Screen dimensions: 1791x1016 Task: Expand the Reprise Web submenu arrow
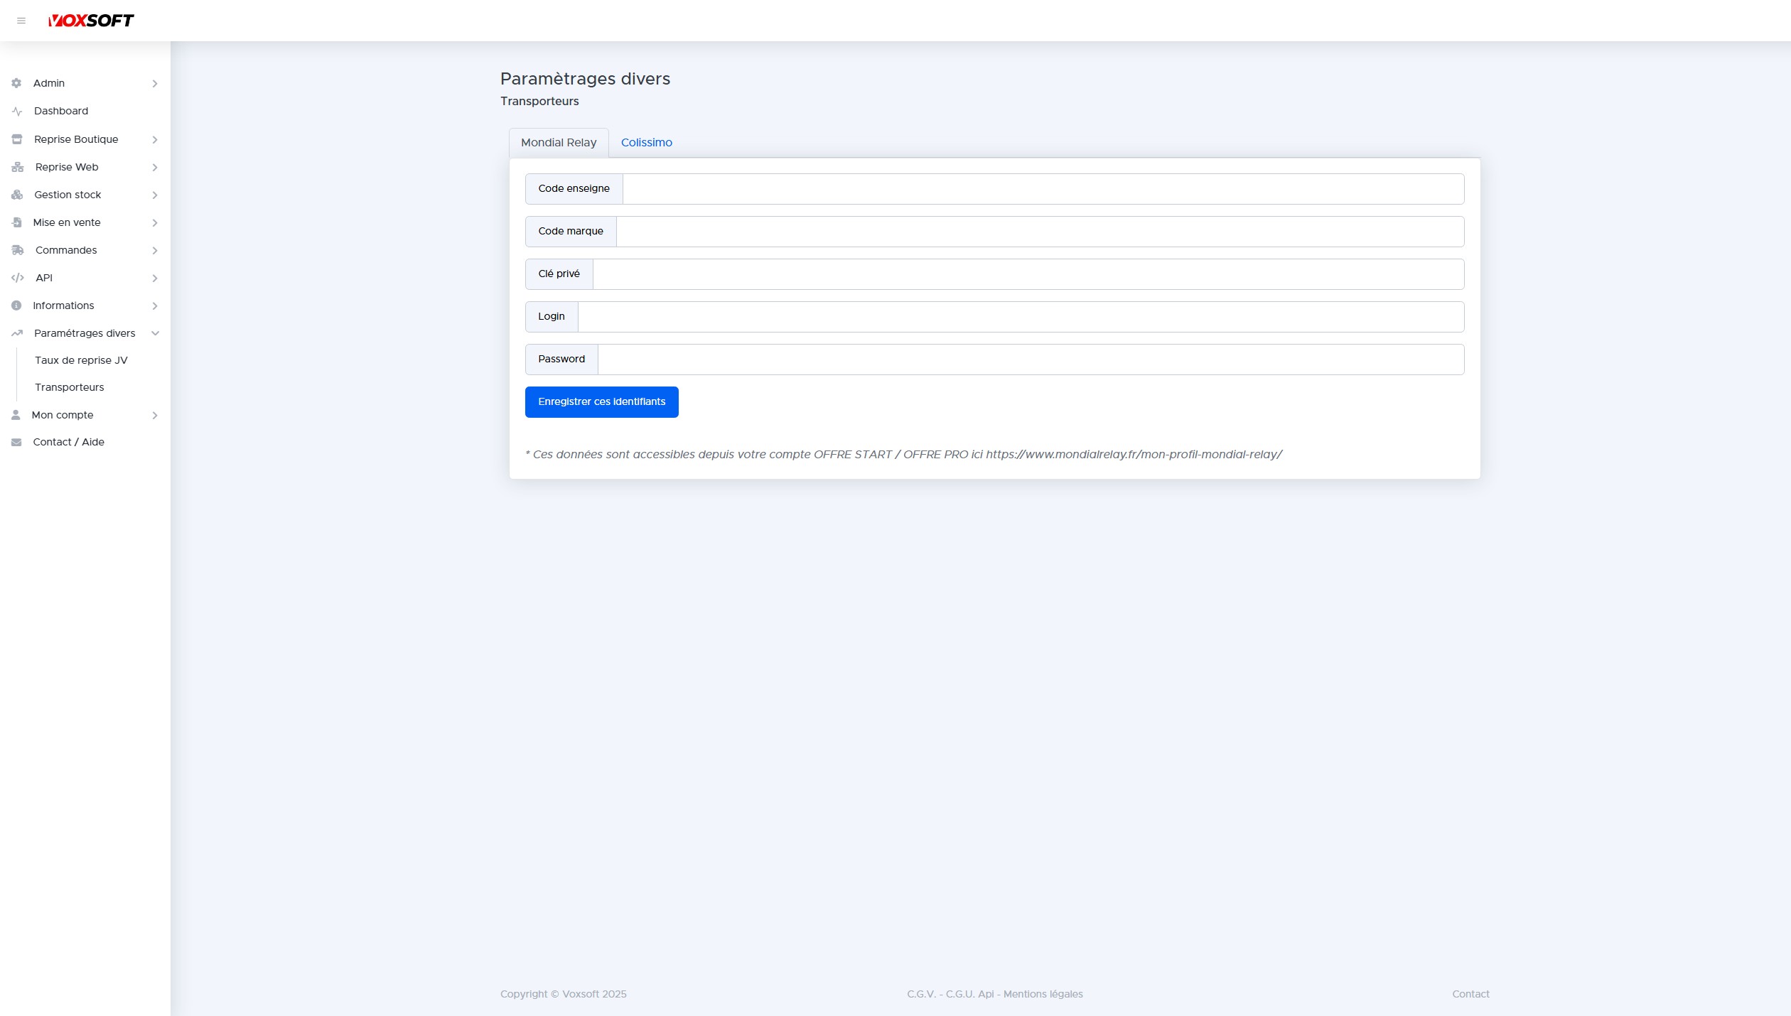155,167
